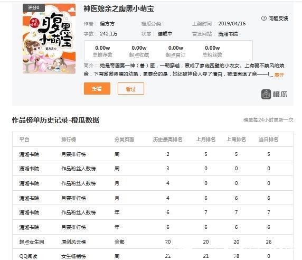This screenshot has height=260, width=302.
Task: Click the 排行榜 column header
Action: (x=69, y=140)
